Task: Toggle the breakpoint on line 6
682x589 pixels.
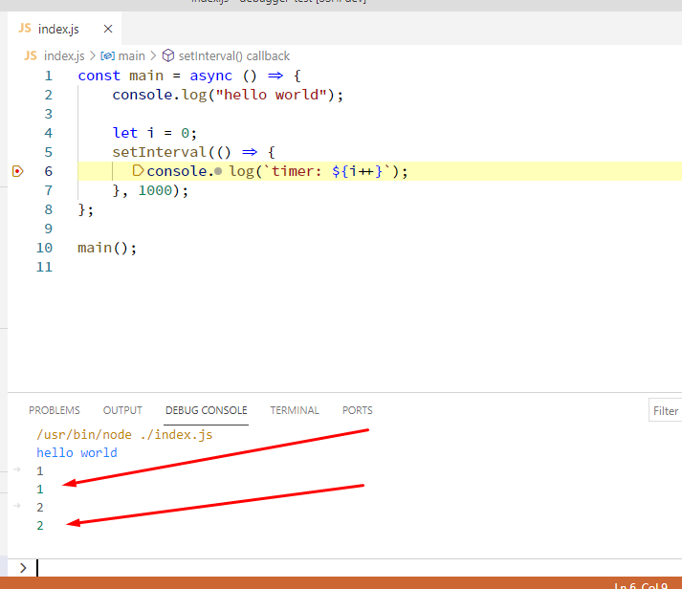Action: click(x=17, y=171)
